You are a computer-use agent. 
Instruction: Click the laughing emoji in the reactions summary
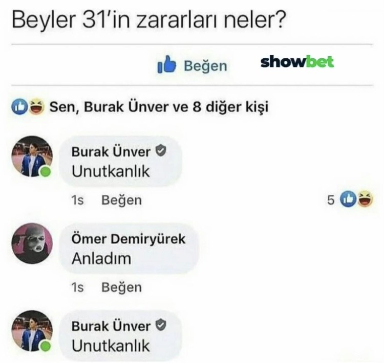click(x=36, y=106)
